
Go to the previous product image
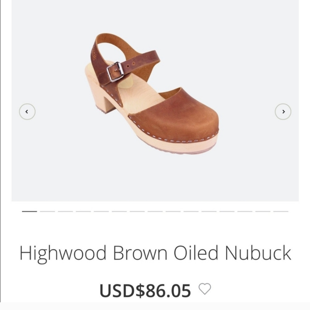click(x=27, y=112)
